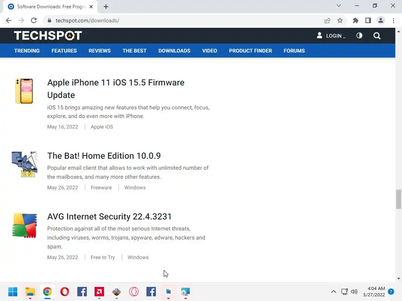Expand tab search chevron in title bar
Screen dimensions: 402x301
tap(339, 5)
